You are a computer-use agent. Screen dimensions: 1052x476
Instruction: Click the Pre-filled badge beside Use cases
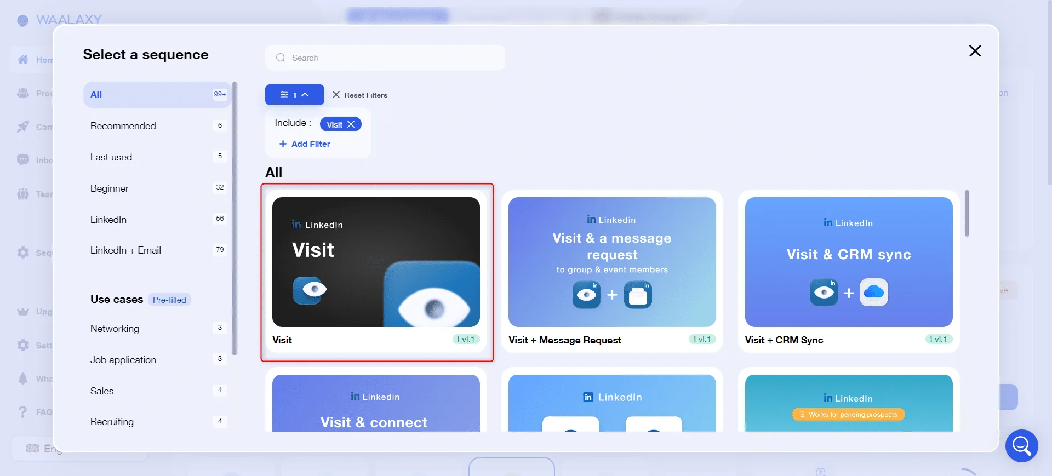[169, 300]
